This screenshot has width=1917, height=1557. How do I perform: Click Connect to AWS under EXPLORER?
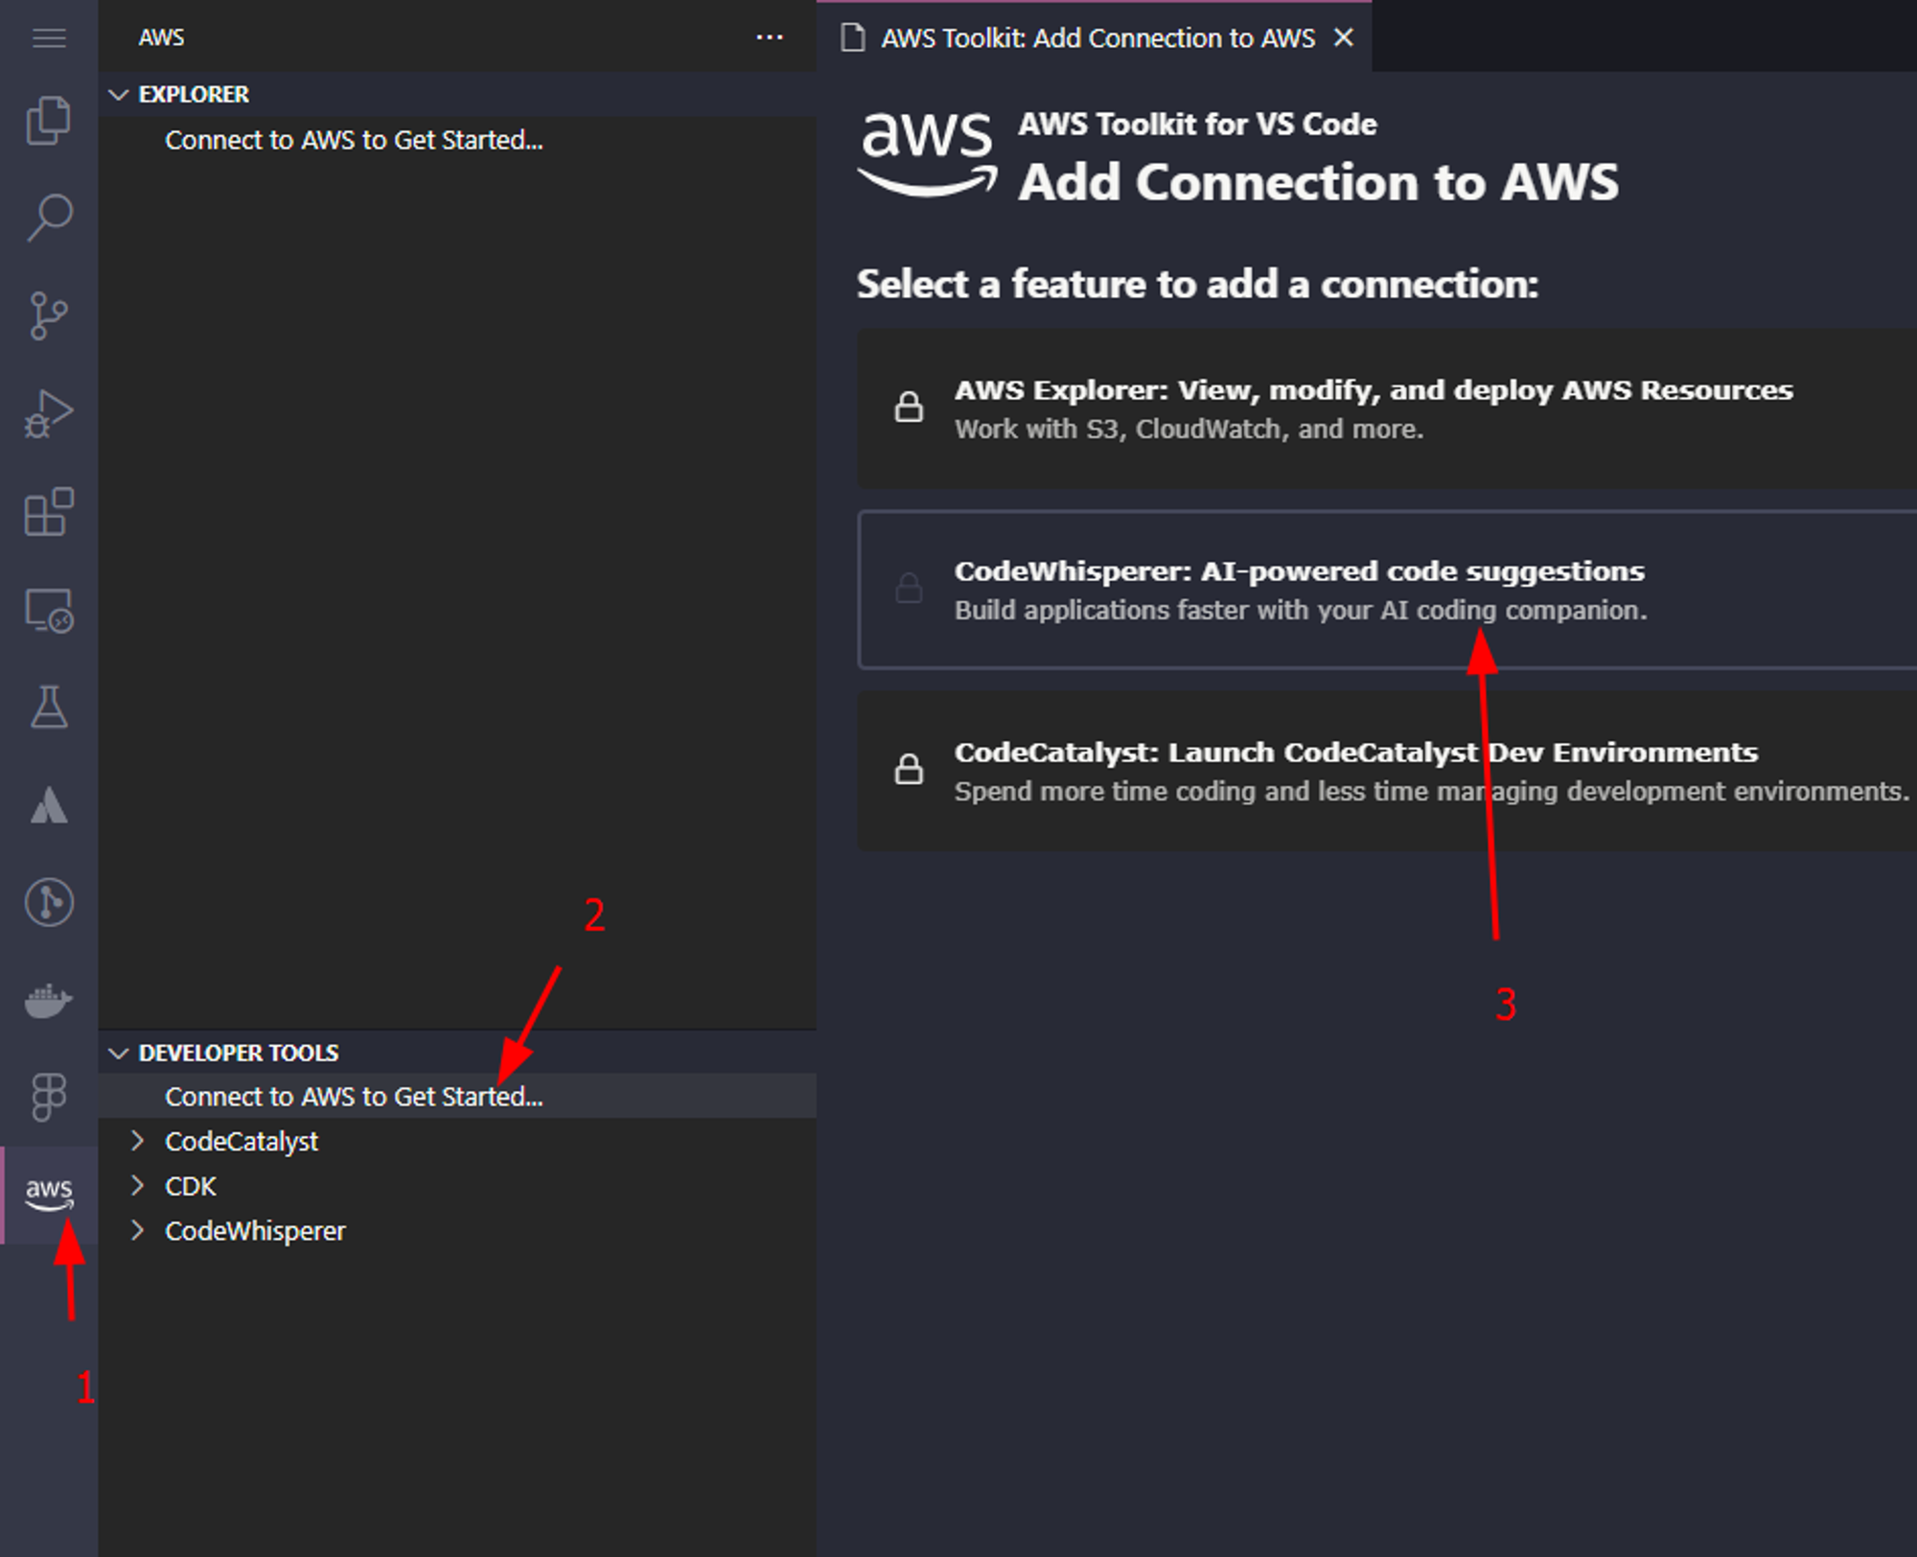(x=354, y=140)
